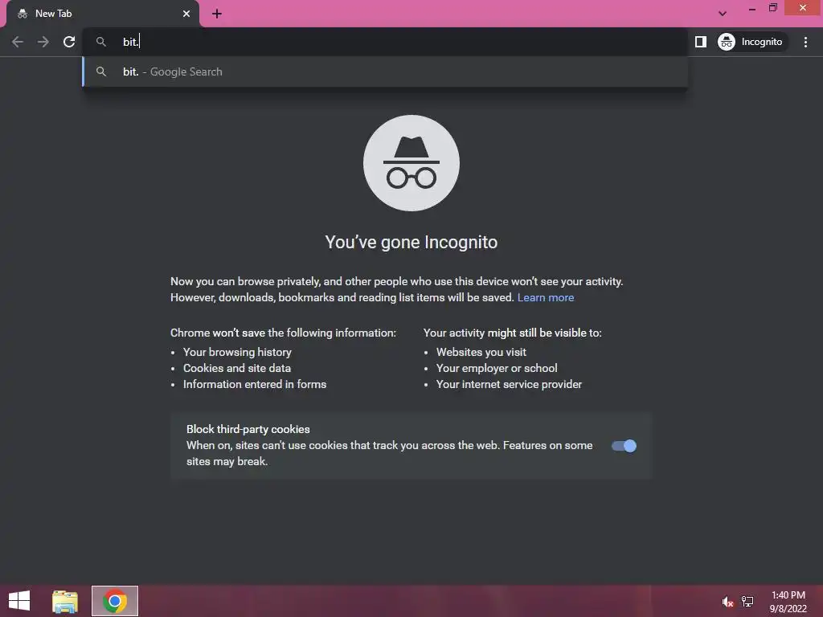Click 'Cookies and site data' list item

coord(237,368)
